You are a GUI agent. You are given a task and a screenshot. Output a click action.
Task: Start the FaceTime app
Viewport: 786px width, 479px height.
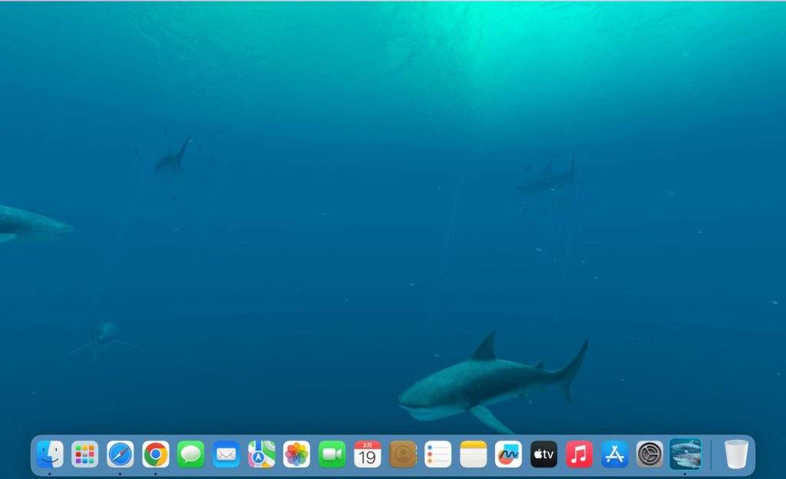(332, 454)
